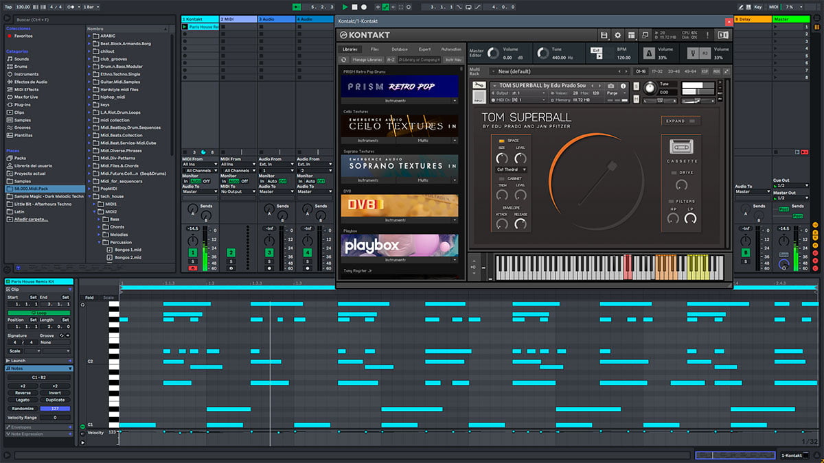Click the RELEASE envelope knob
This screenshot has height=463, width=824.
520,224
